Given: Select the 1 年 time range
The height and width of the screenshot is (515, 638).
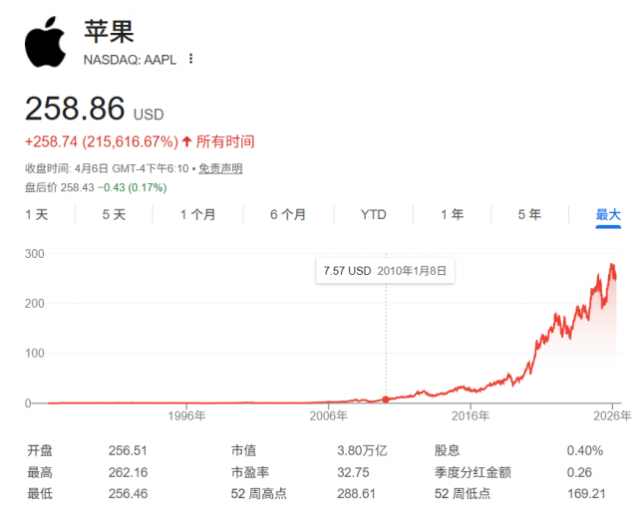Looking at the screenshot, I should point(452,214).
